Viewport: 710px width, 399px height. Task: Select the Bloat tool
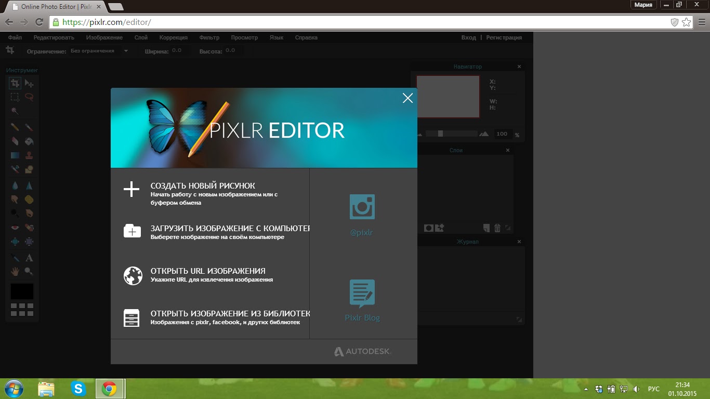pyautogui.click(x=15, y=242)
